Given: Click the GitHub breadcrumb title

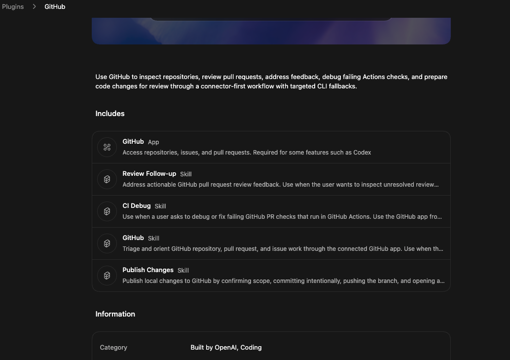Looking at the screenshot, I should 55,6.
